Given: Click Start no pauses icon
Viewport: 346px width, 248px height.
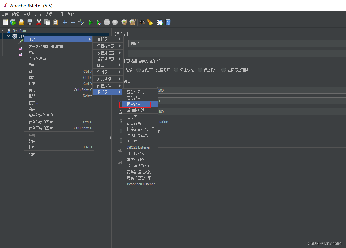Looking at the screenshot, I should point(99,22).
